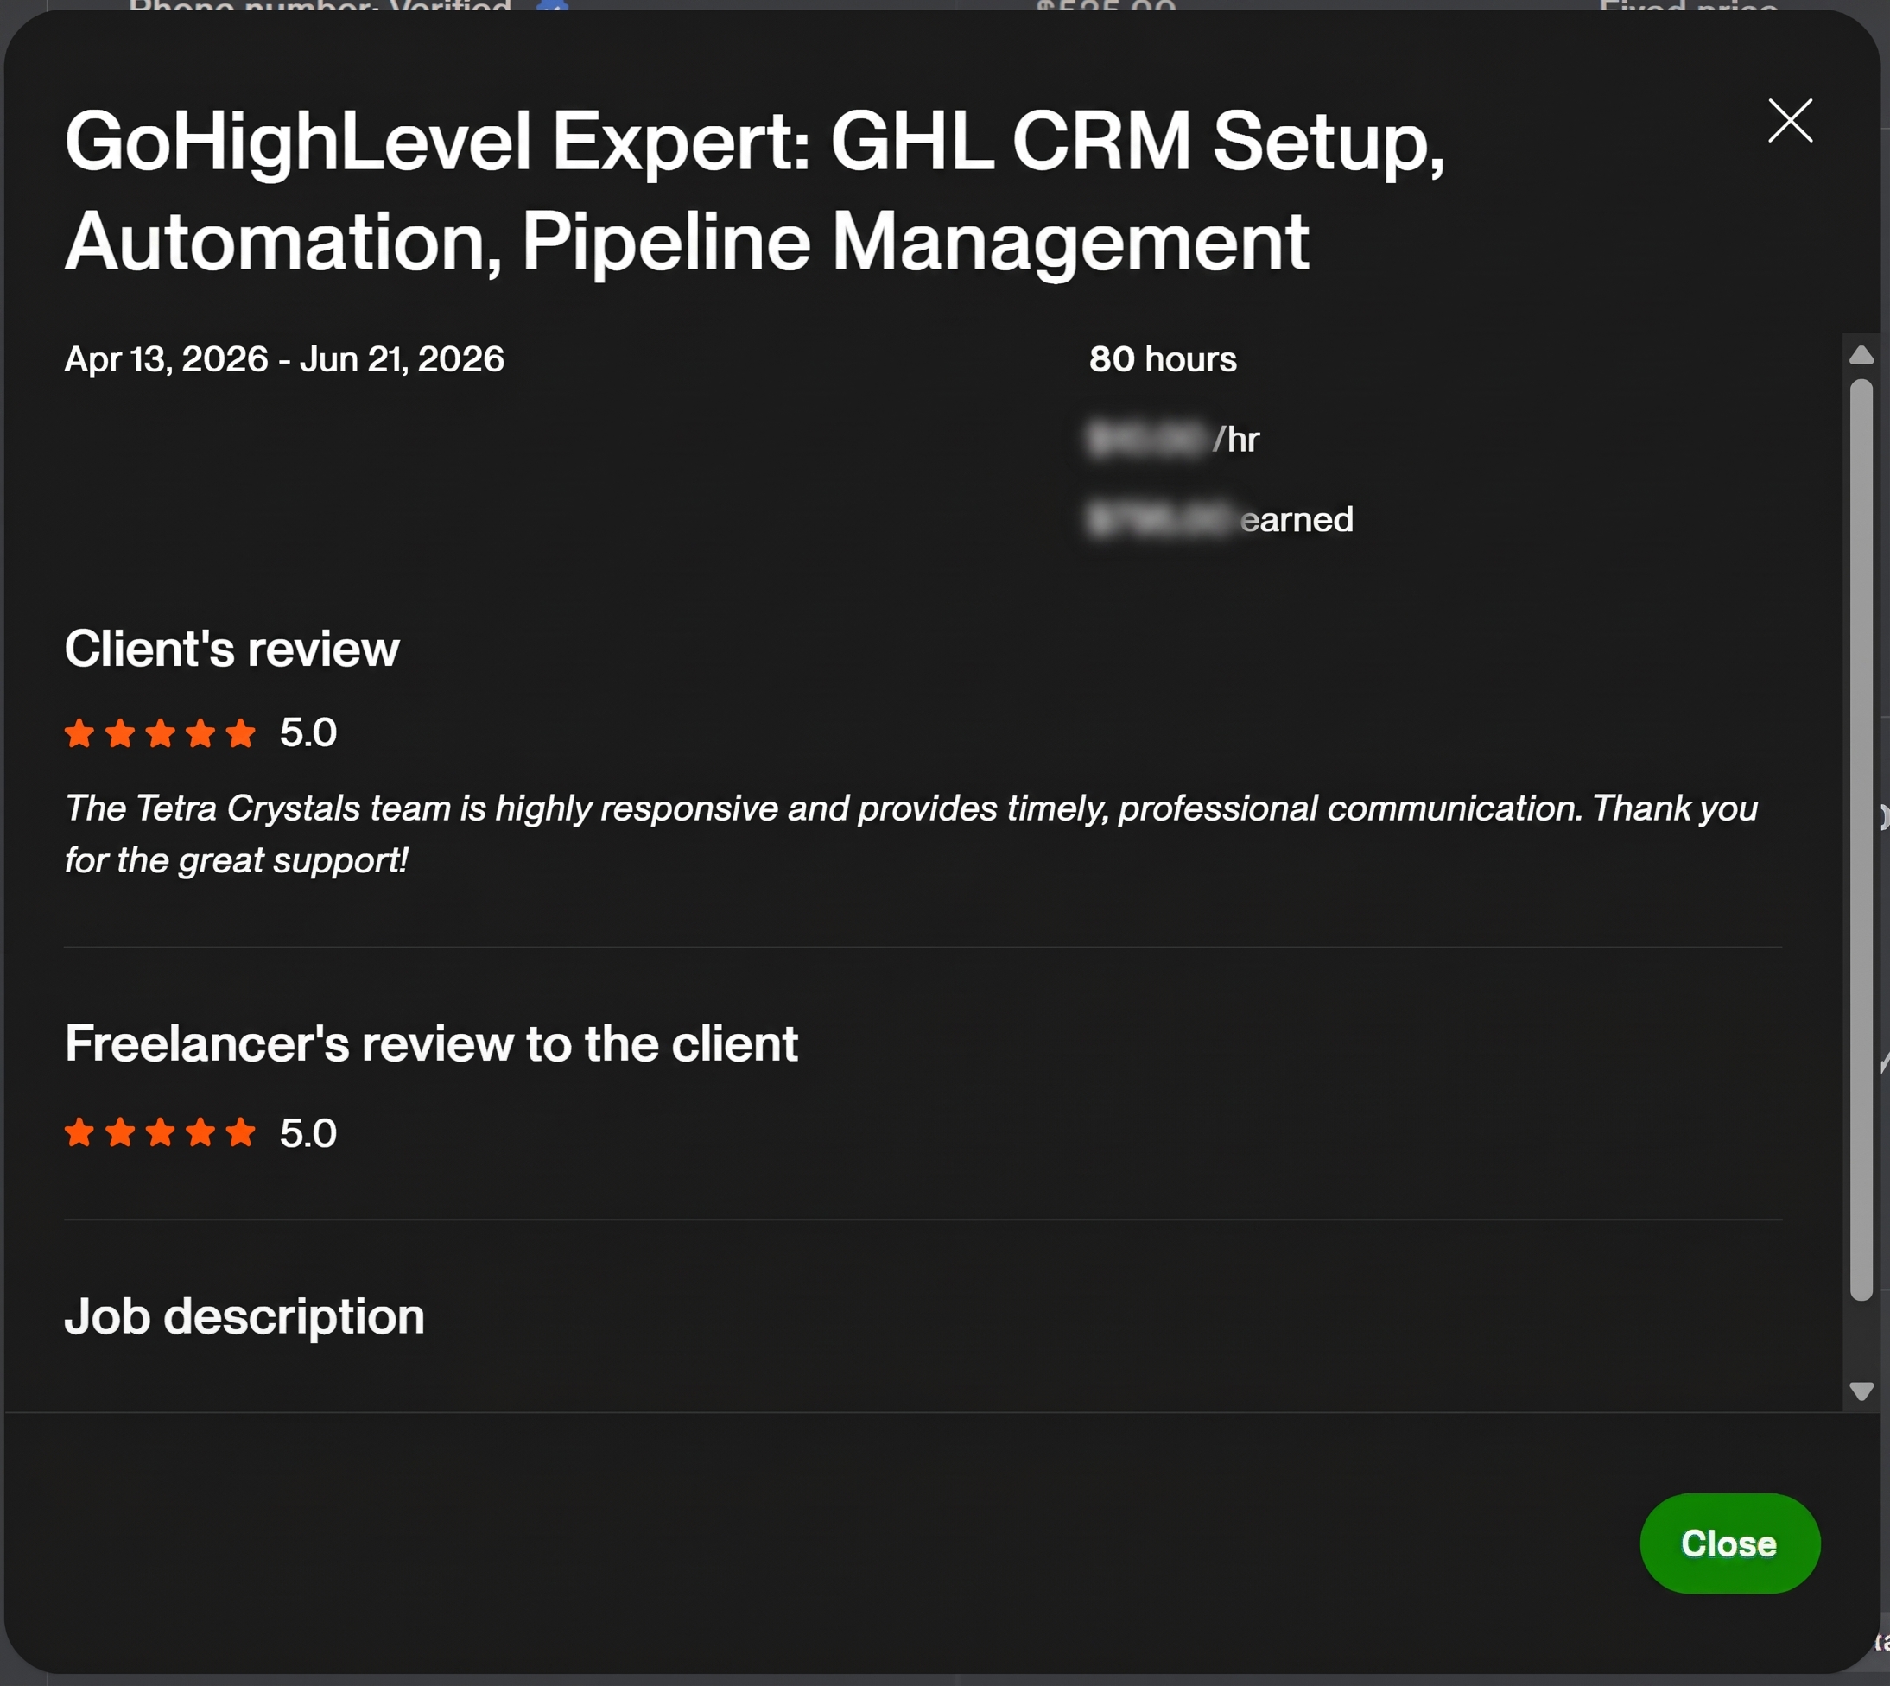Close the dialog with the X icon
This screenshot has width=1890, height=1686.
point(1789,122)
